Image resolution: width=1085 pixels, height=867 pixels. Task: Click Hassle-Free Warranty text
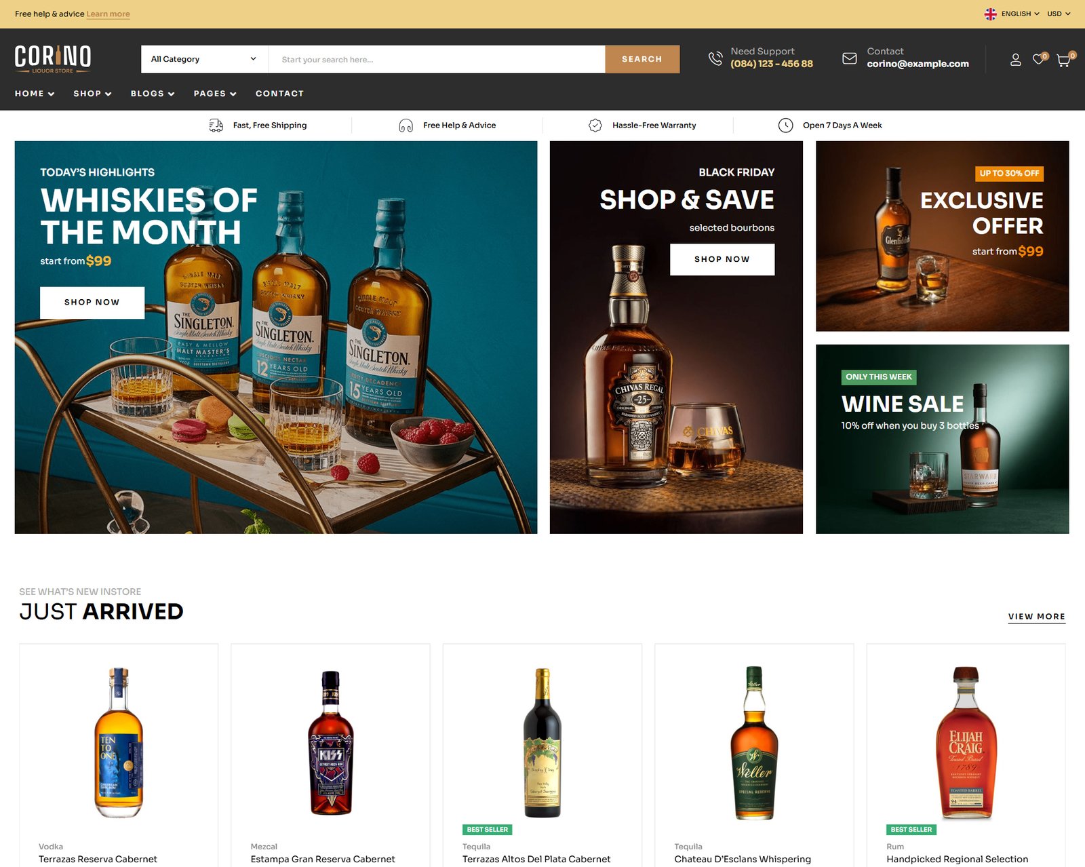coord(654,126)
